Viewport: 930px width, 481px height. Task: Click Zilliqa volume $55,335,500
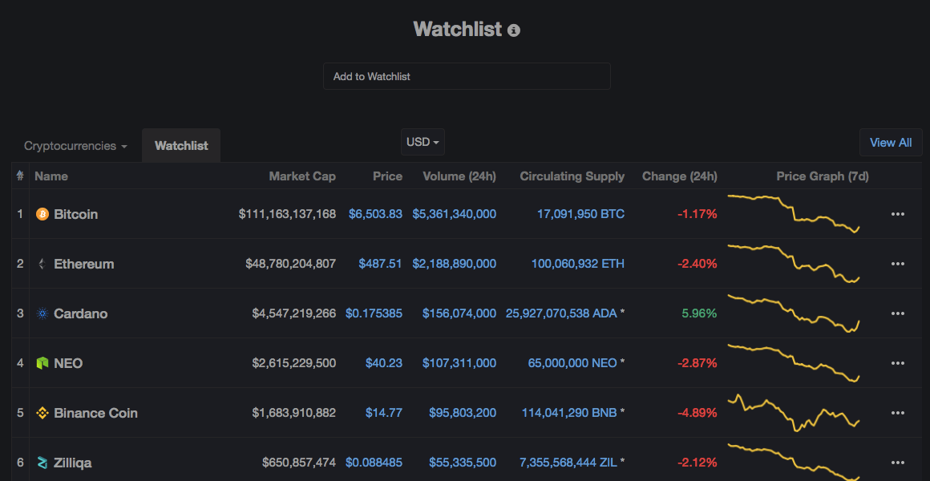point(463,462)
